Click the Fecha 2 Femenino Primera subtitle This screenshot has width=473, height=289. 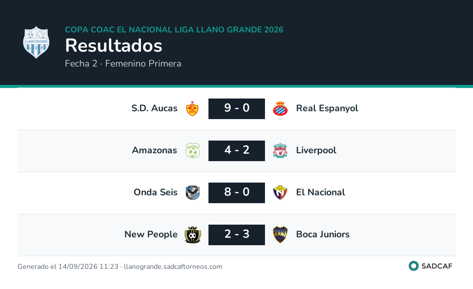tap(123, 63)
